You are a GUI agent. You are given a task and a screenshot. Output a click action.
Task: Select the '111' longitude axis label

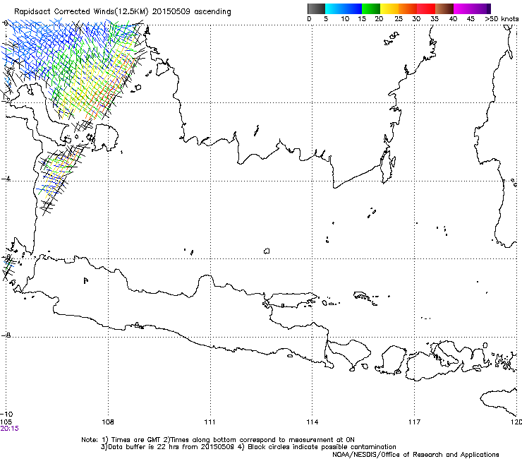210,422
